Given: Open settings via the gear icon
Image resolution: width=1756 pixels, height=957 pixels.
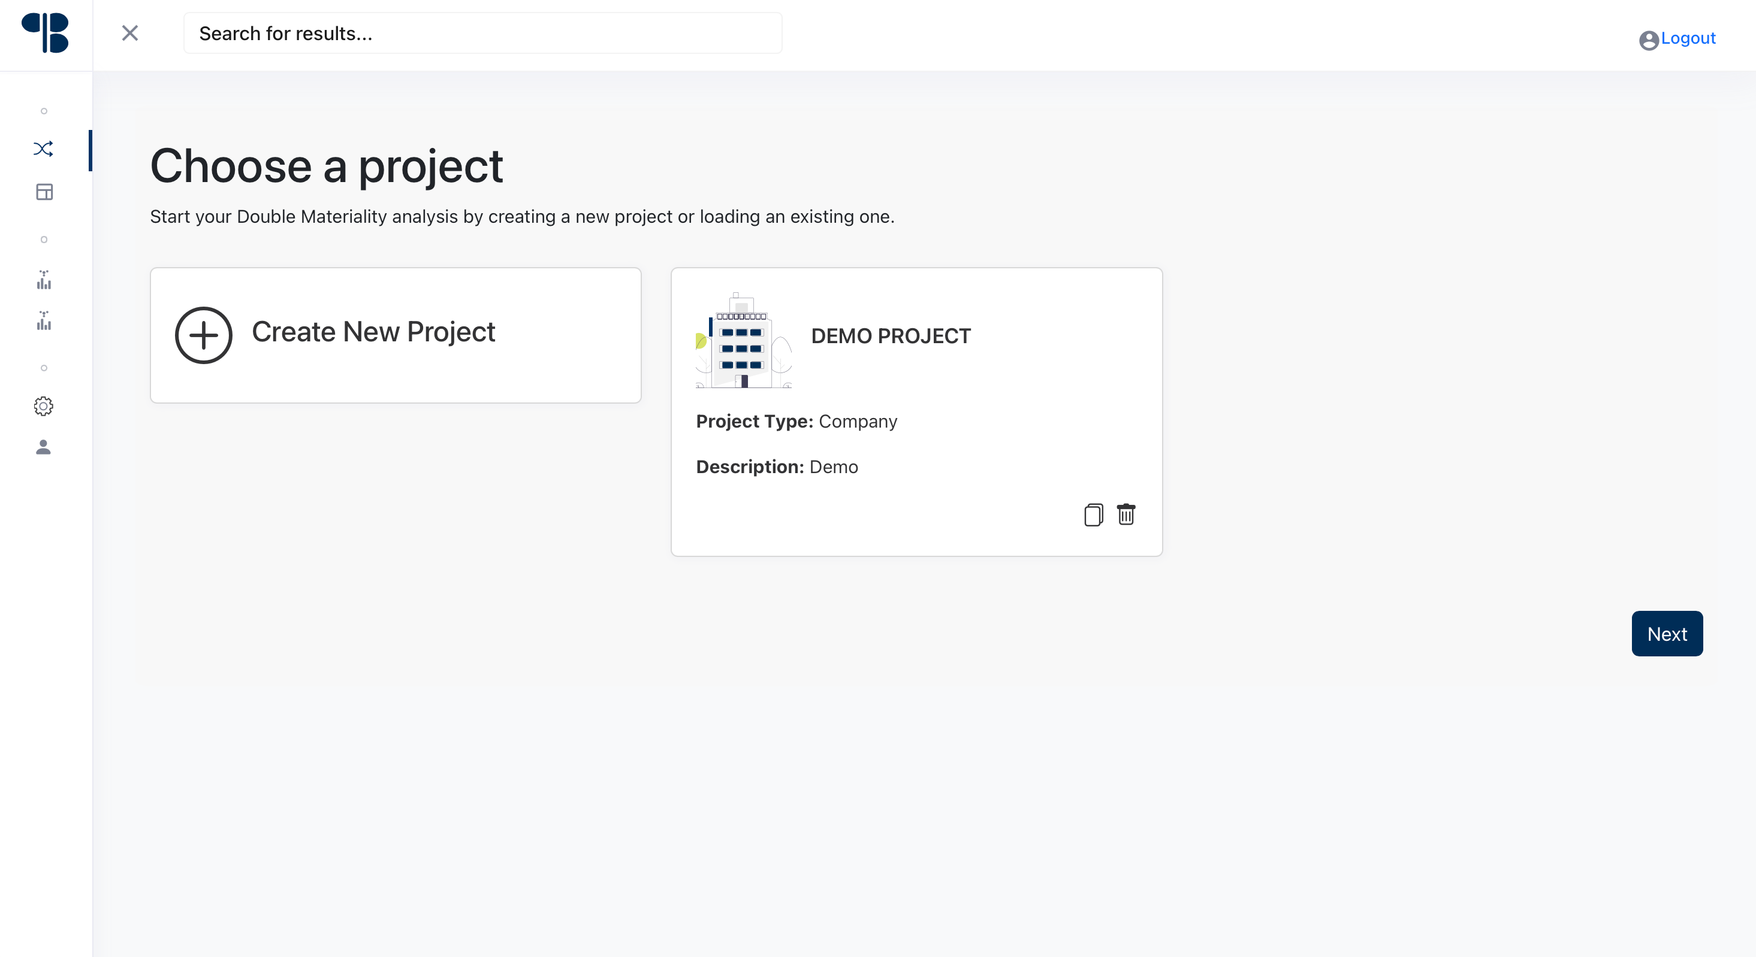Looking at the screenshot, I should 44,407.
